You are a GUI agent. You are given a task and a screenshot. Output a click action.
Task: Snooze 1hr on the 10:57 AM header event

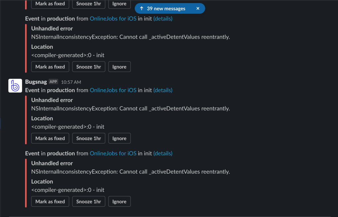(89, 138)
